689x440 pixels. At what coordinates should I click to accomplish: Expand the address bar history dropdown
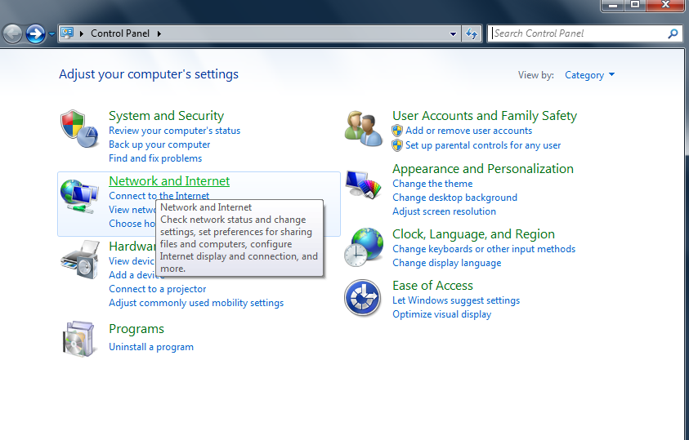pos(453,33)
